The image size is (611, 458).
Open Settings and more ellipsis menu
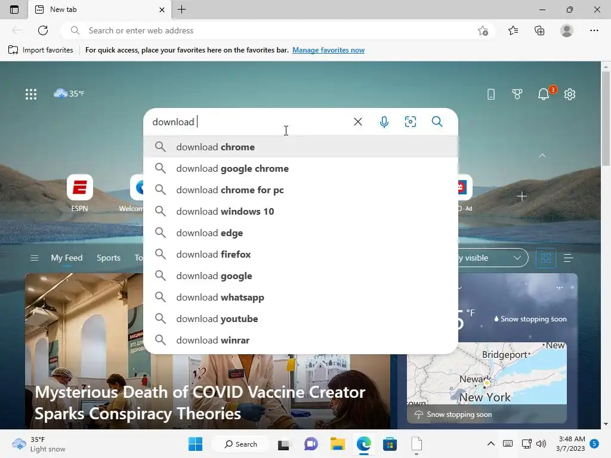[594, 30]
